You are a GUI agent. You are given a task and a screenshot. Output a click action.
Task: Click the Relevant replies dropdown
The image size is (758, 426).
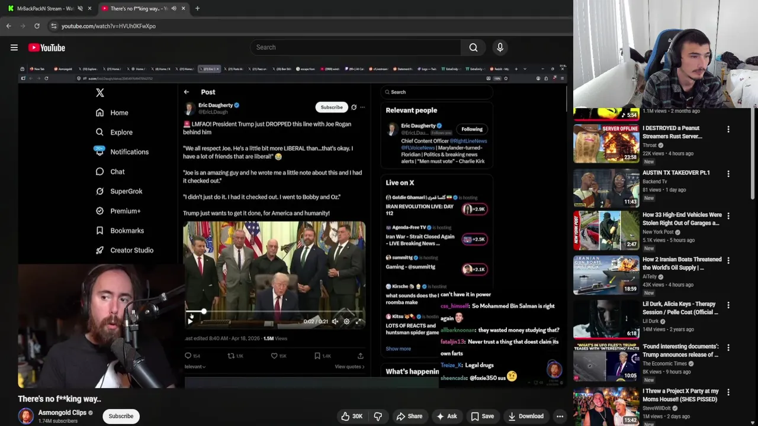click(x=195, y=367)
